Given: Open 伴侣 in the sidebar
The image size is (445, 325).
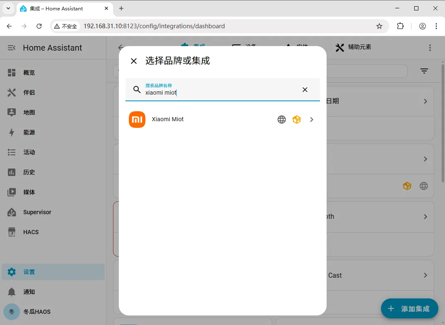Looking at the screenshot, I should point(53,93).
